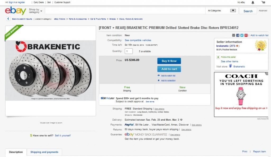Share listing via email icon

pos(234,35)
